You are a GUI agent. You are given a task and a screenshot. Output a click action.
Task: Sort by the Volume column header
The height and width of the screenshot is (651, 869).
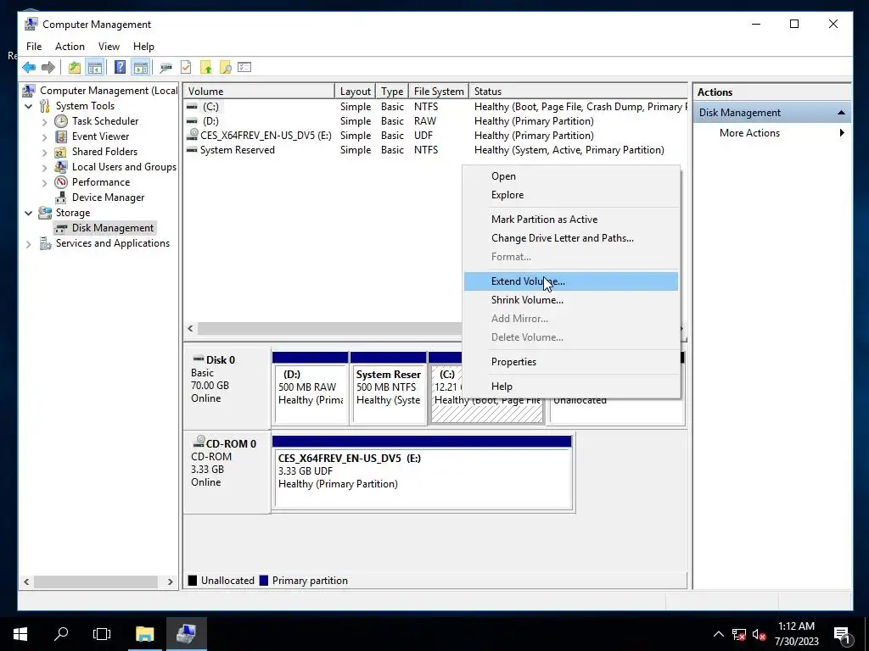click(x=259, y=92)
